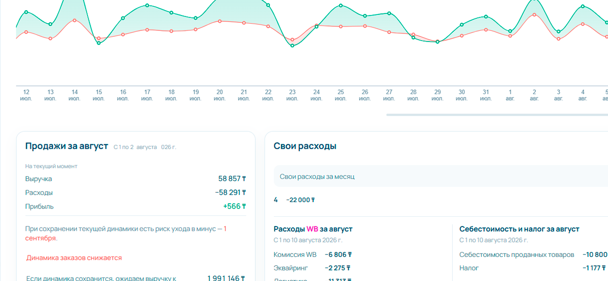Click the forecast value 1 991 146 ₸
Viewport: 608px width, 281px height.
(226, 278)
